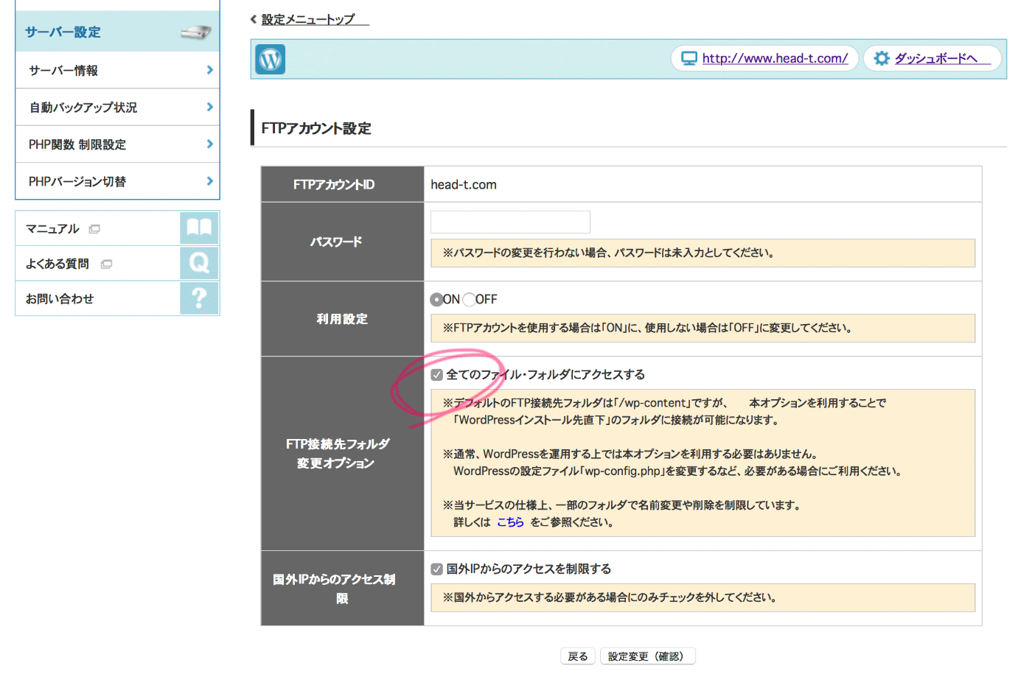Click the note ※FTPアカウントを使用する場合は

click(702, 328)
